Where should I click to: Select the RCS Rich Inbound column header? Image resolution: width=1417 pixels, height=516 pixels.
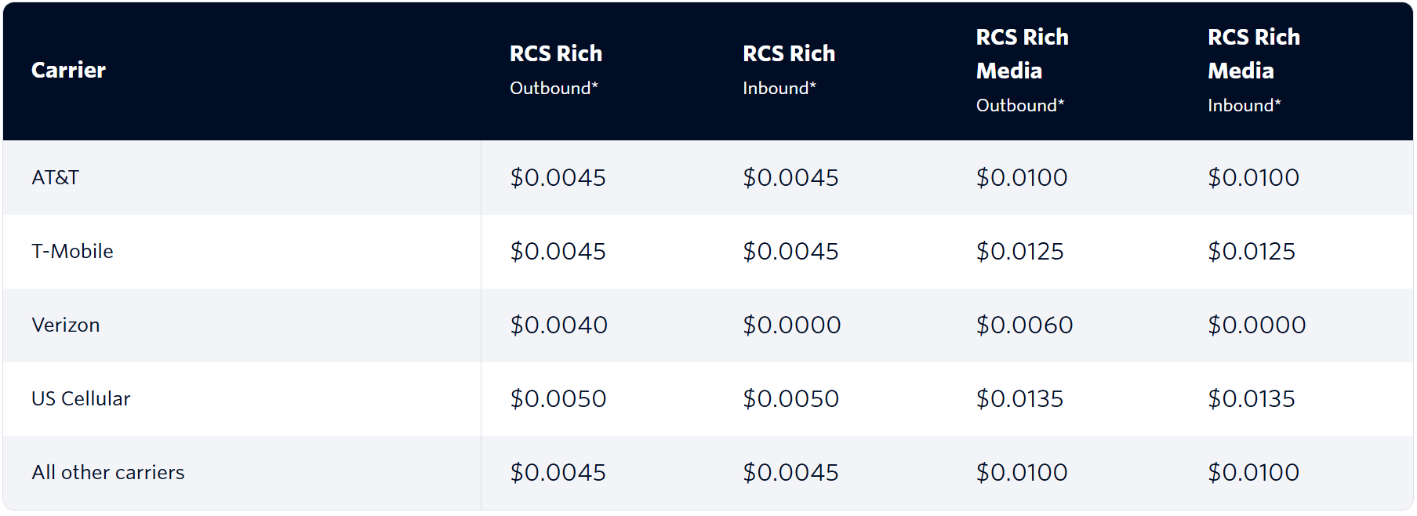point(789,70)
